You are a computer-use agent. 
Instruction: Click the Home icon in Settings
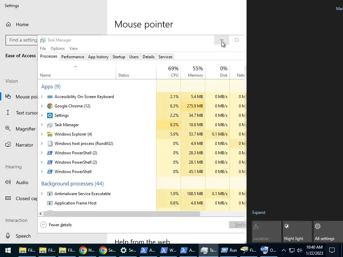8,24
